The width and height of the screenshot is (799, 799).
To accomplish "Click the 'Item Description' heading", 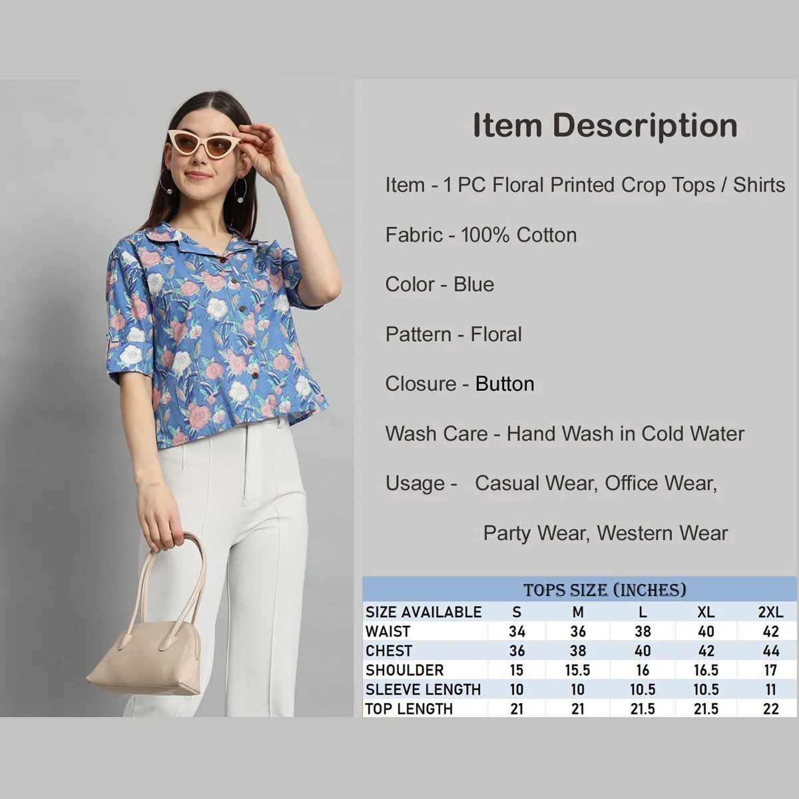I will (605, 125).
